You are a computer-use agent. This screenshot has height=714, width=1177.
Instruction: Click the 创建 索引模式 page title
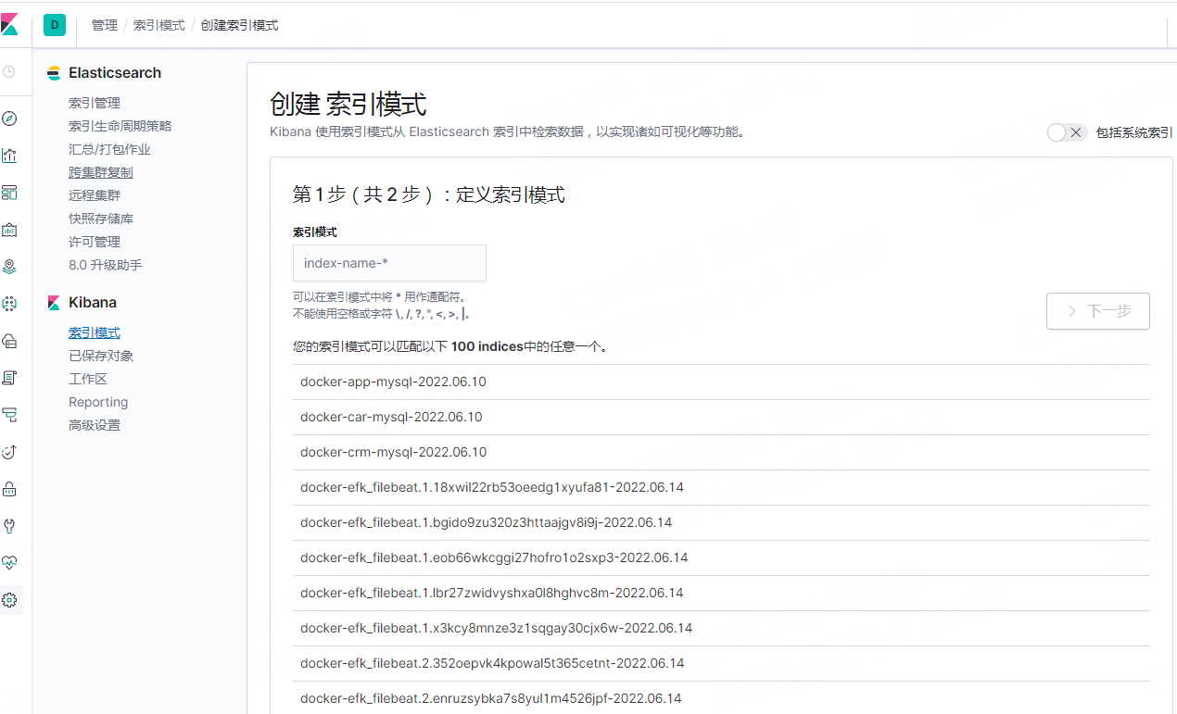[348, 104]
